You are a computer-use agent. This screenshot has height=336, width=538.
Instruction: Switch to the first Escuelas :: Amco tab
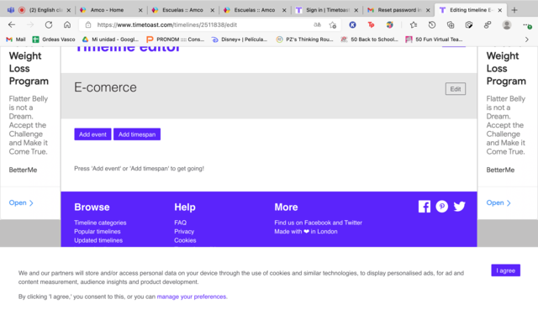(x=182, y=10)
